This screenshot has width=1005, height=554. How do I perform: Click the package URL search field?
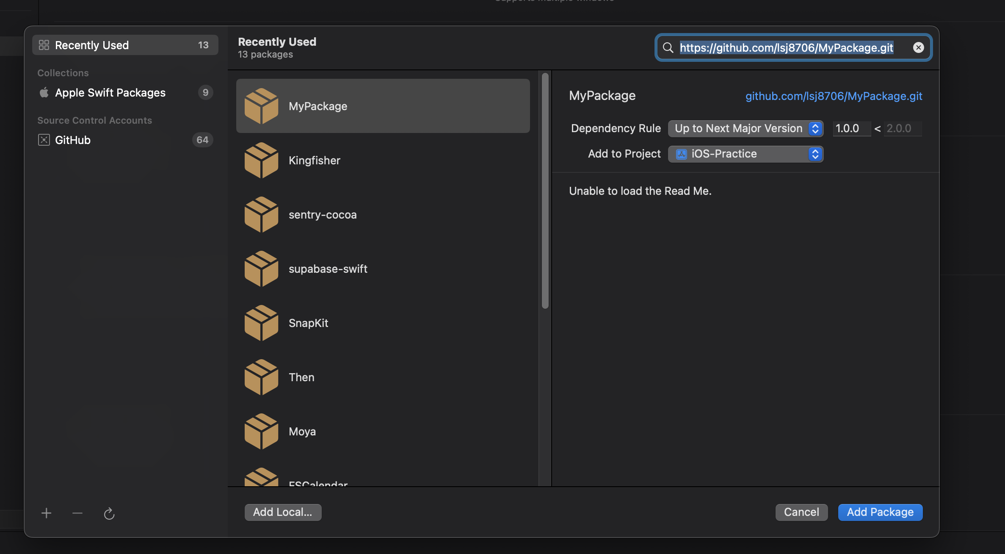[x=793, y=47]
